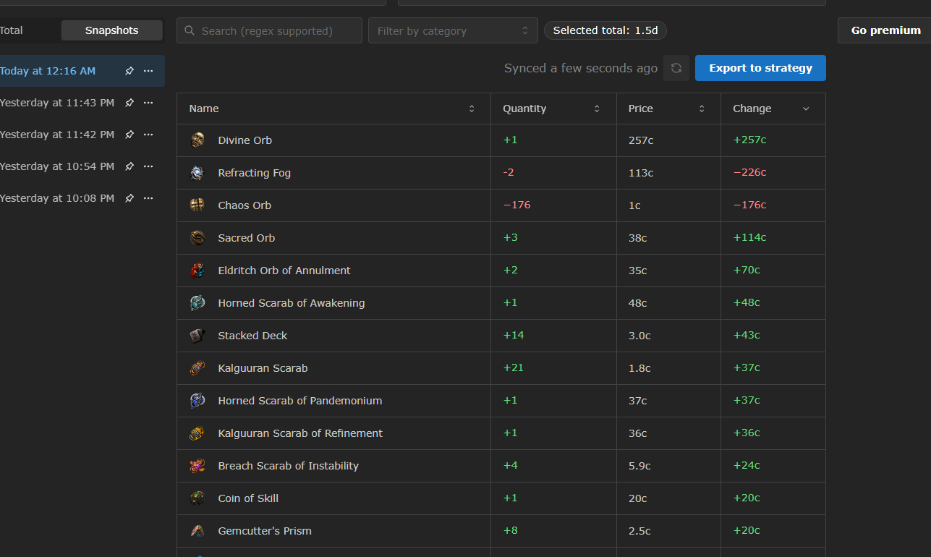Open the Filter by category dropdown

(453, 30)
